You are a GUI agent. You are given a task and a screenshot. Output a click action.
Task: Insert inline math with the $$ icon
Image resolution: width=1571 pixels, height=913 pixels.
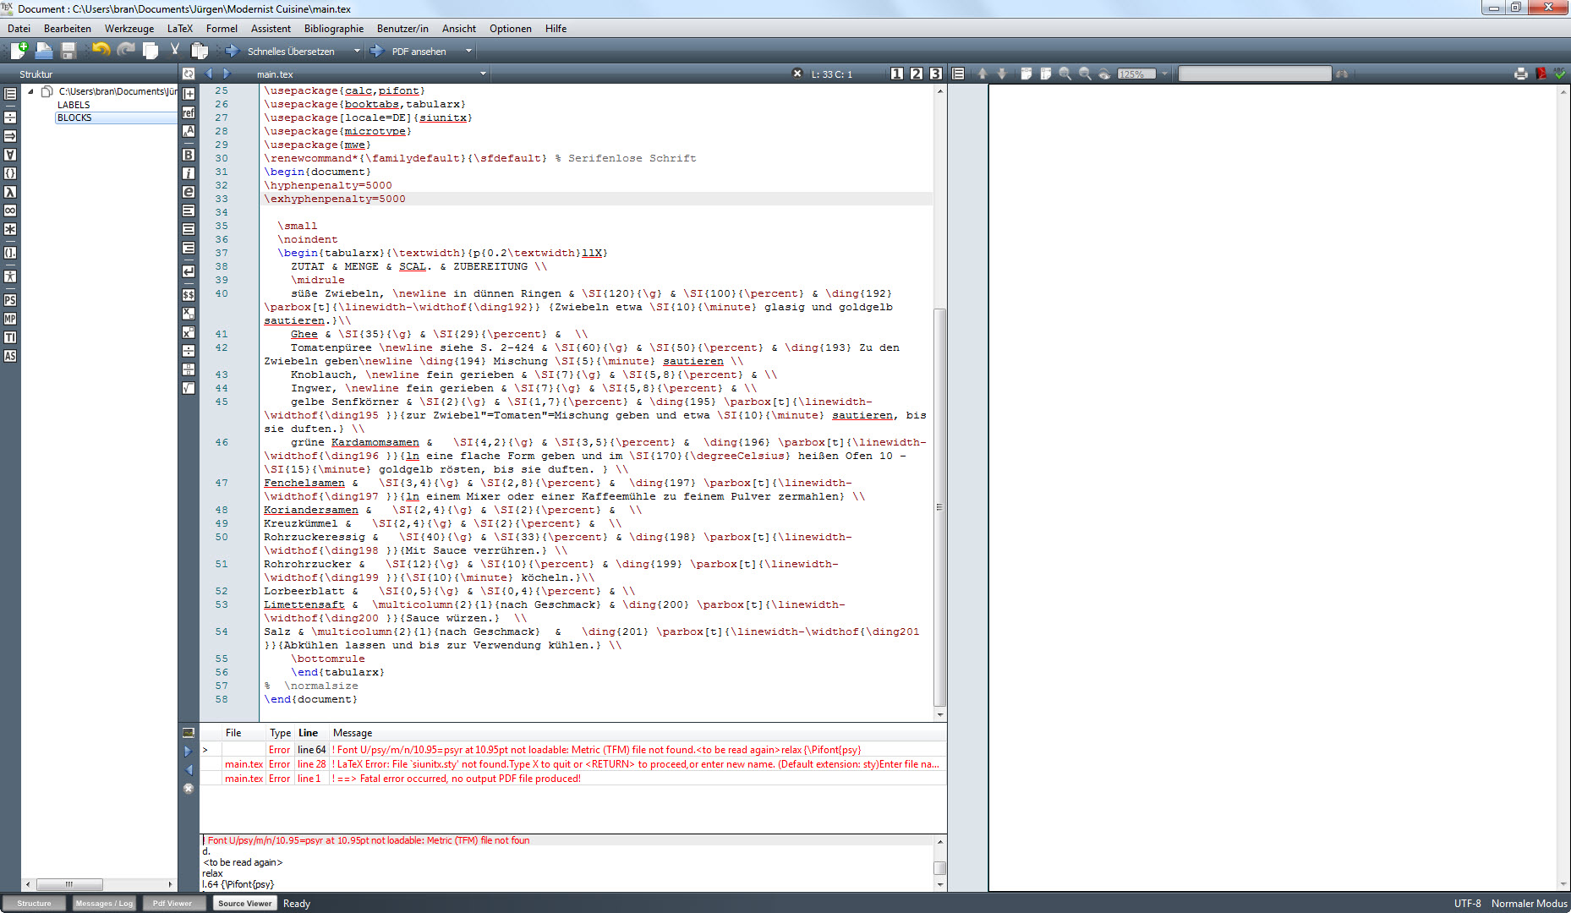point(189,295)
